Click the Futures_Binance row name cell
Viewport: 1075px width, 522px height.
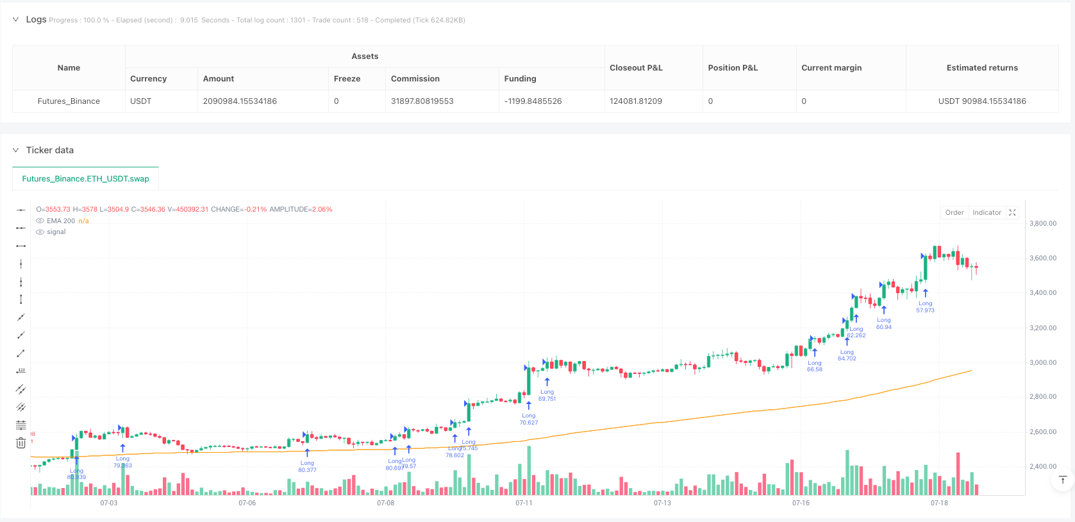[x=69, y=101]
